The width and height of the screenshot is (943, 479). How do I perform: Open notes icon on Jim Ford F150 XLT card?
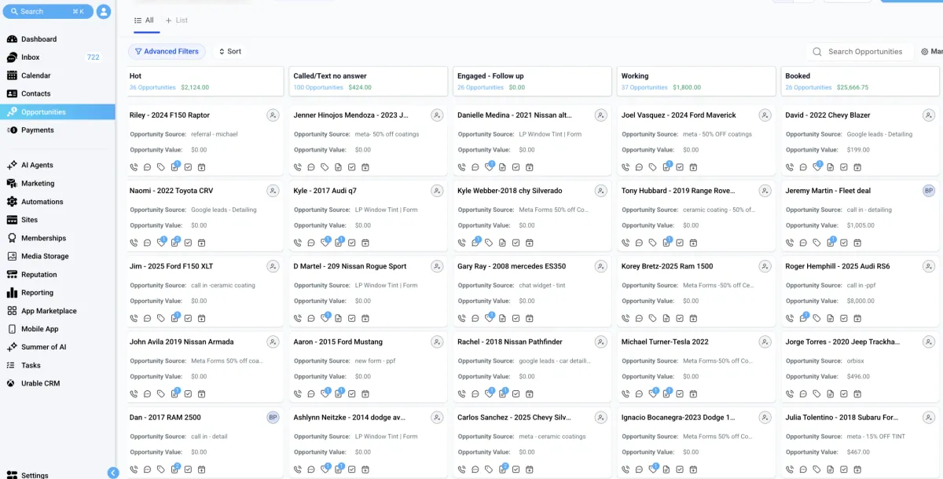pyautogui.click(x=174, y=318)
